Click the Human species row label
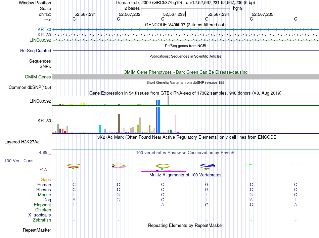Screen dimensions: 319x238 [x=44, y=185]
